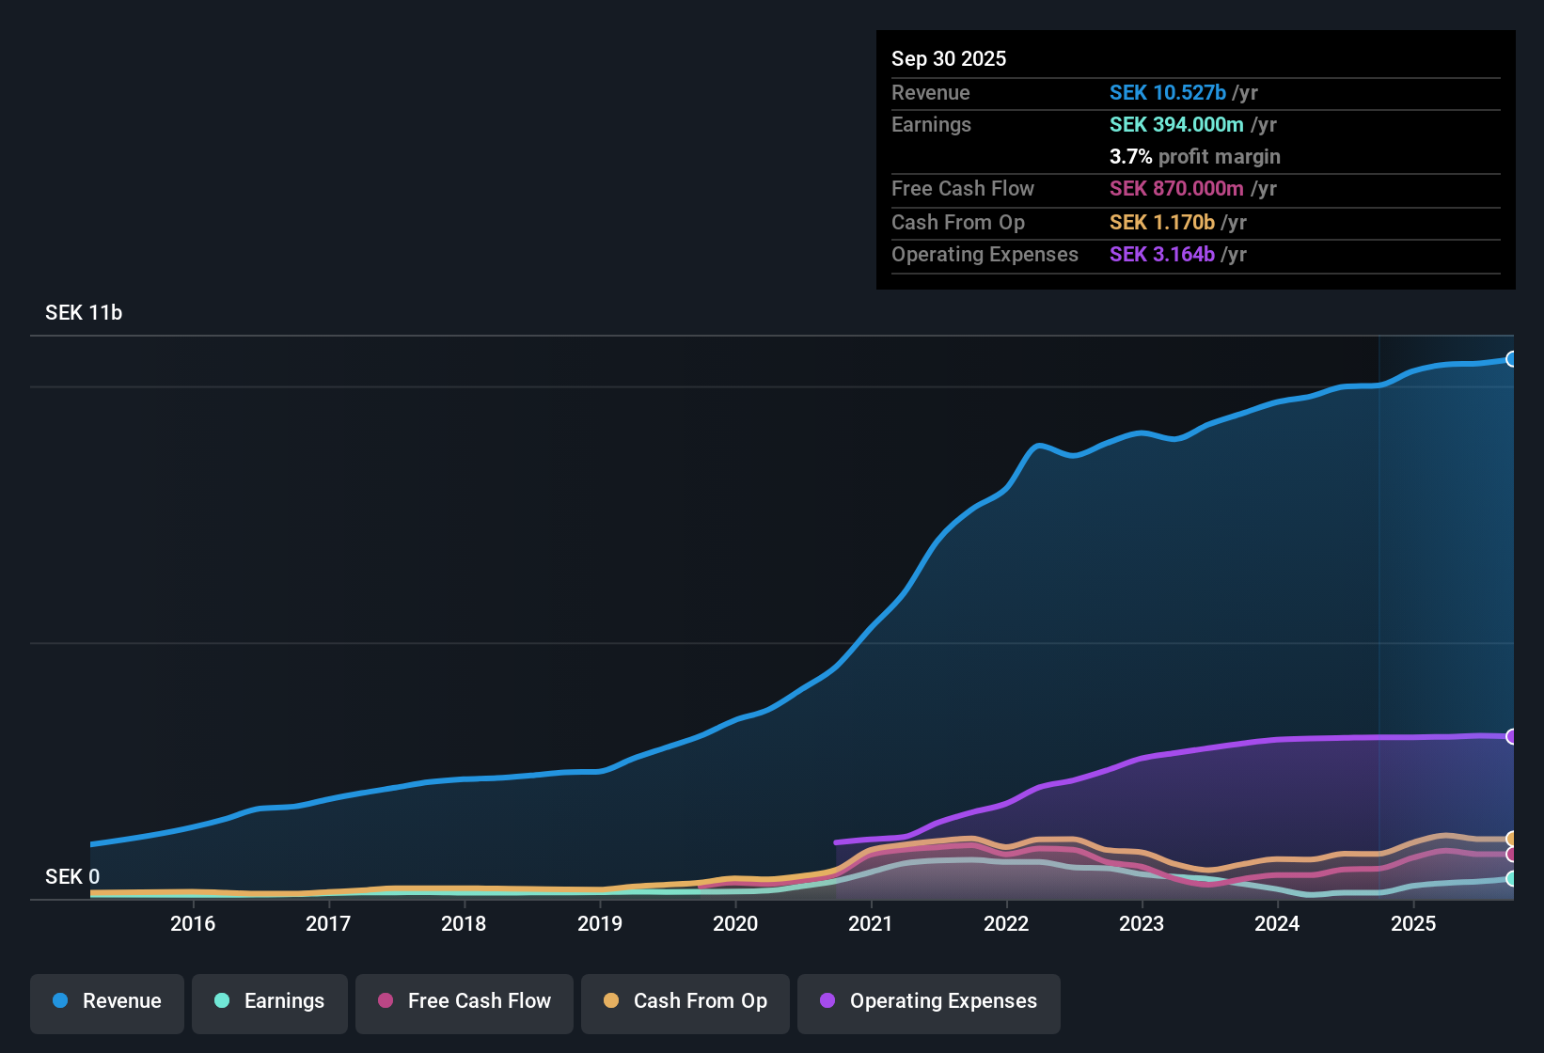Select the Cash From Op endpoint marker
Image resolution: width=1544 pixels, height=1053 pixels.
coord(1511,839)
